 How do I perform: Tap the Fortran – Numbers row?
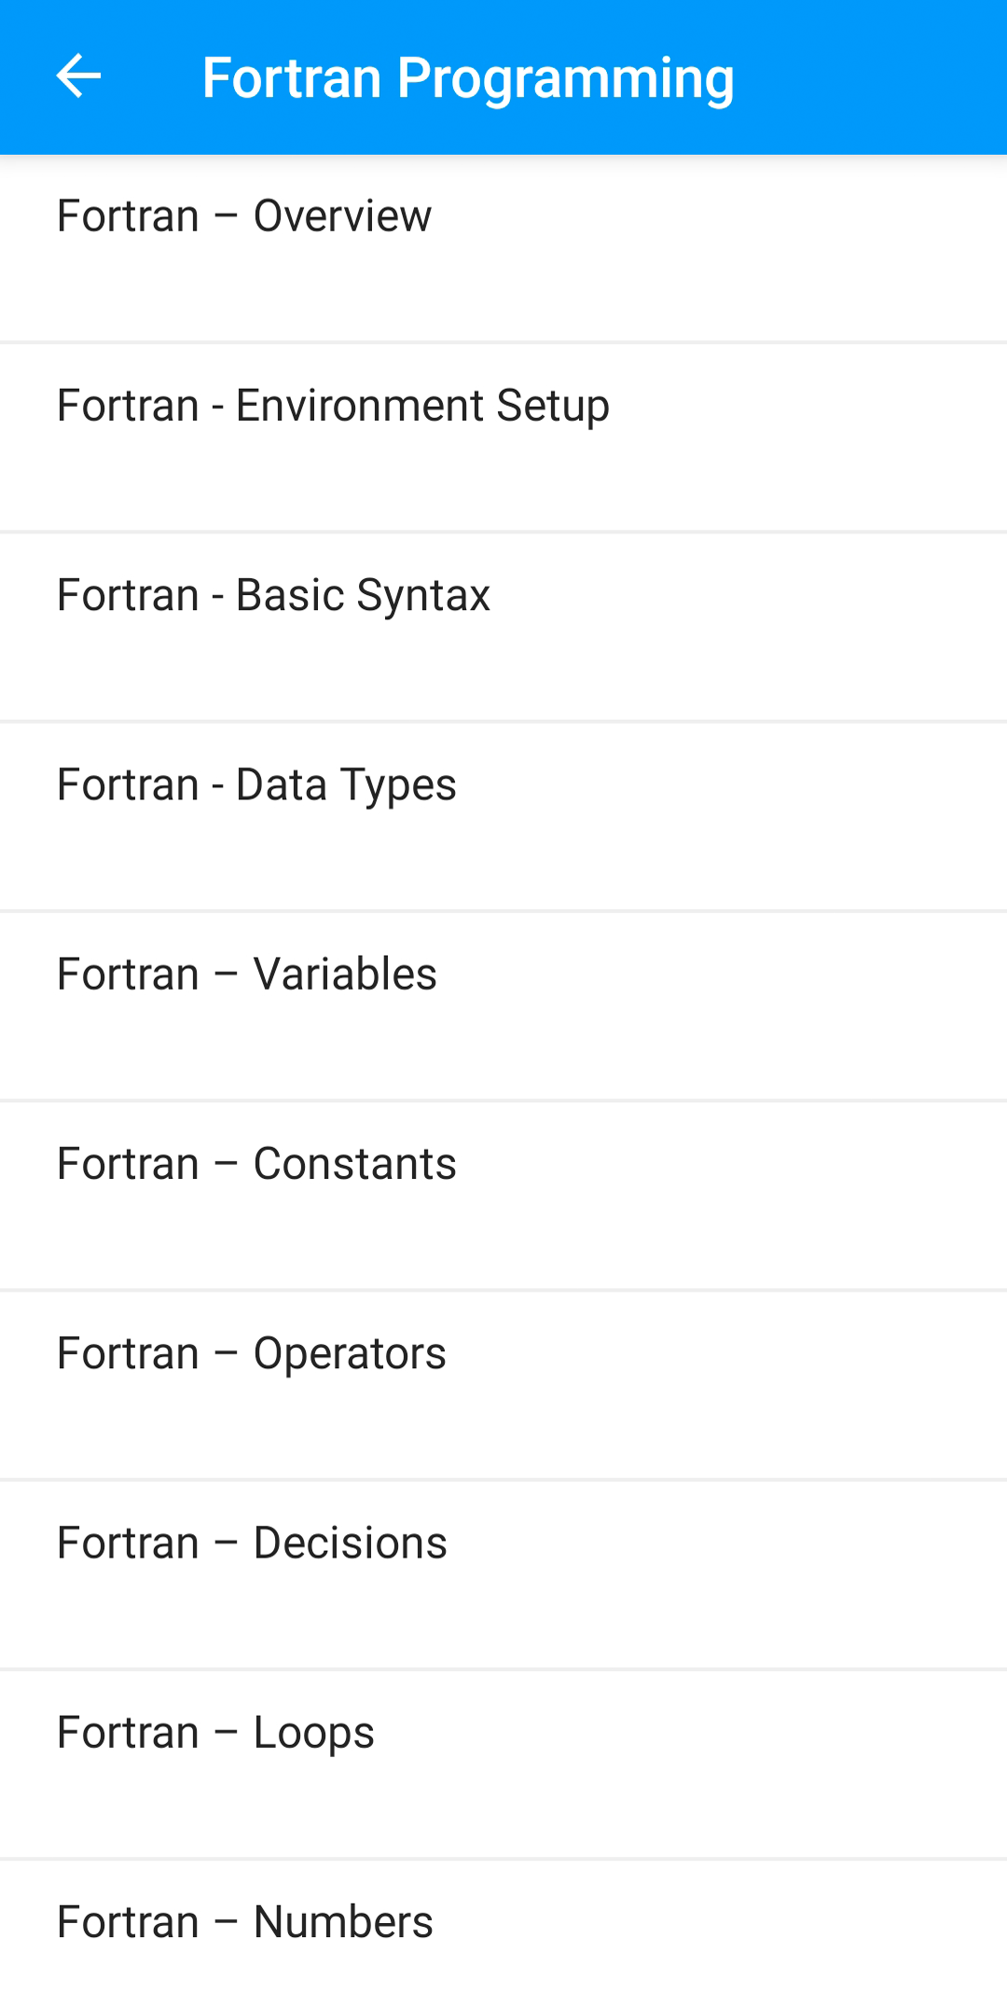pyautogui.click(x=245, y=1922)
